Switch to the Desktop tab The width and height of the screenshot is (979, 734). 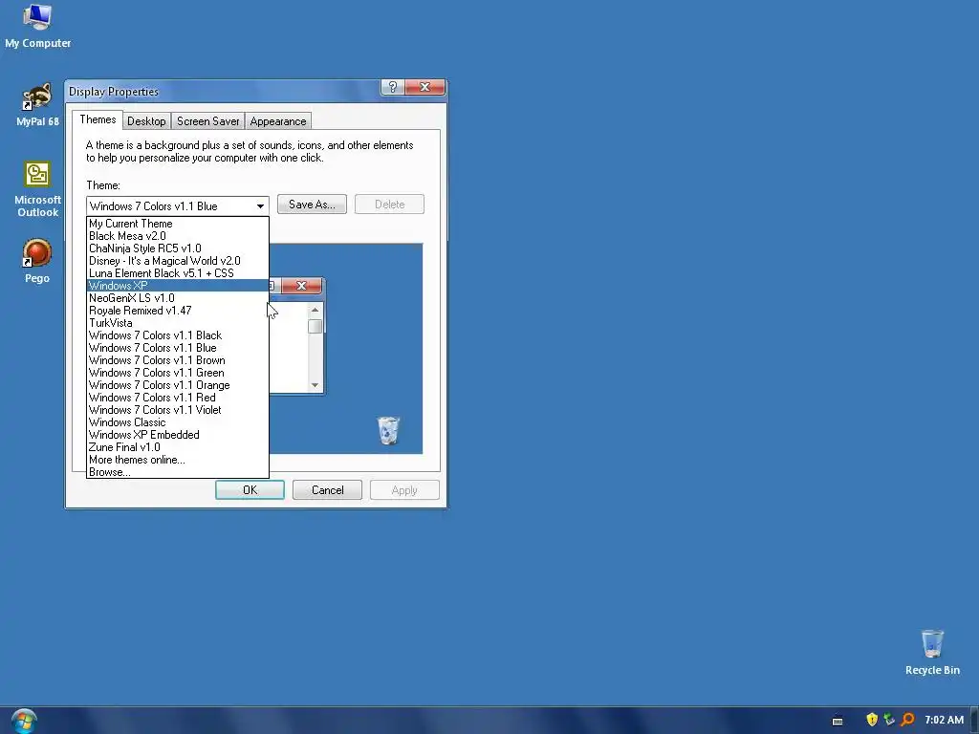146,121
